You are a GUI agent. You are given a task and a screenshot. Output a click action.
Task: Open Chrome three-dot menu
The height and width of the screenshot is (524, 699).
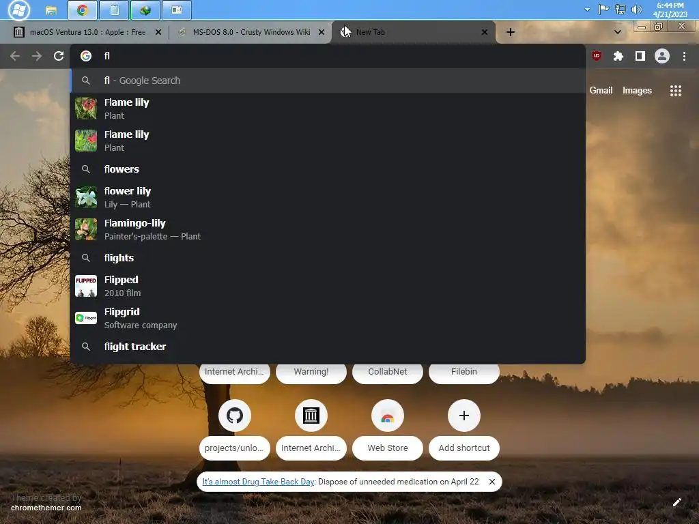(x=684, y=56)
